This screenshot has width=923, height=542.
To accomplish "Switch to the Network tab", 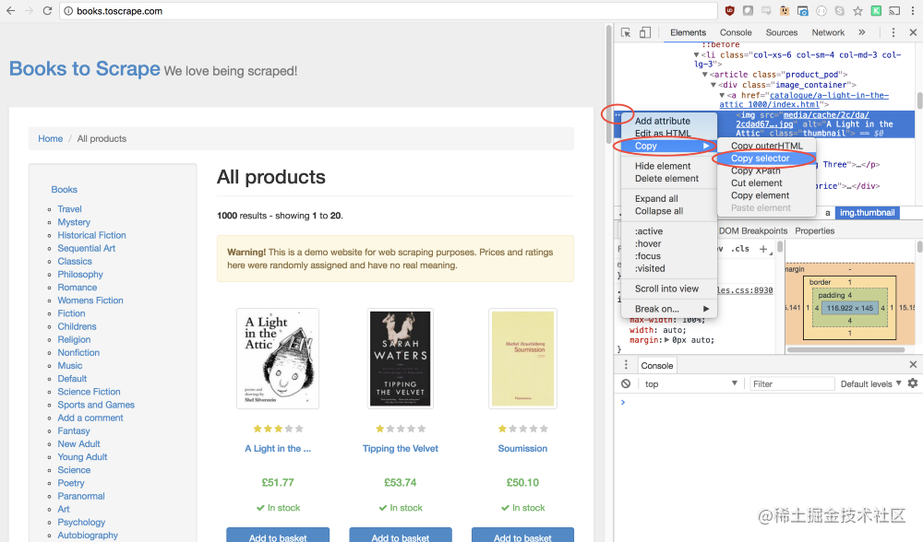I will click(828, 32).
